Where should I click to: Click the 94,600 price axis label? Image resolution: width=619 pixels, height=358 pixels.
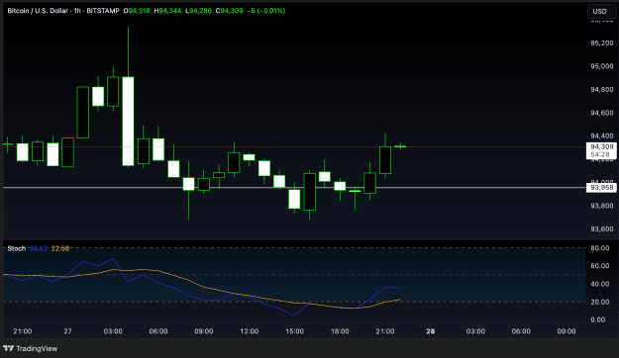click(601, 113)
